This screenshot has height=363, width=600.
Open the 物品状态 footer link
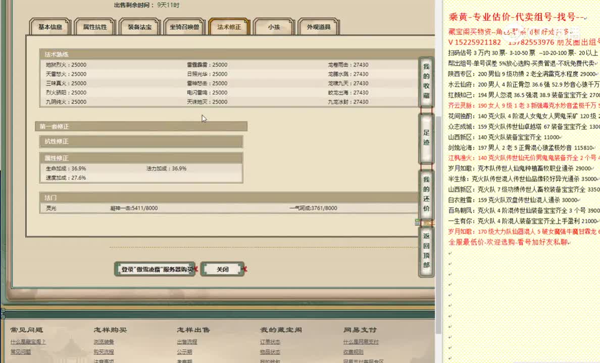click(270, 352)
